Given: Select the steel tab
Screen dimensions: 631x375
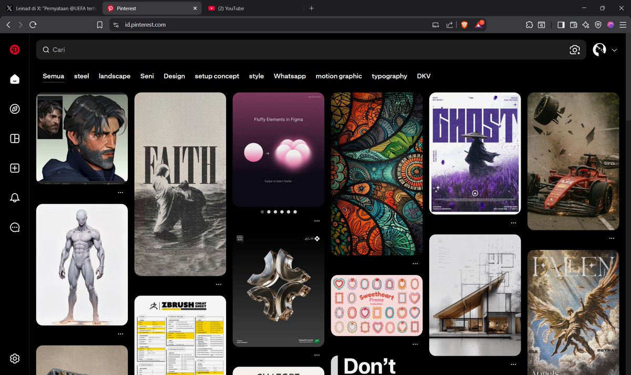Looking at the screenshot, I should coord(82,76).
